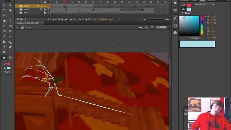Select the Eraser tool
Screen dimensions: 231x130
click(x=10, y=47)
